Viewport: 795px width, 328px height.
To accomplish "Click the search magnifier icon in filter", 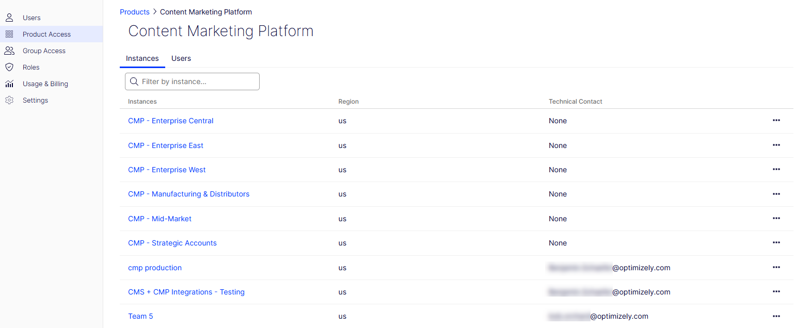I will click(134, 81).
